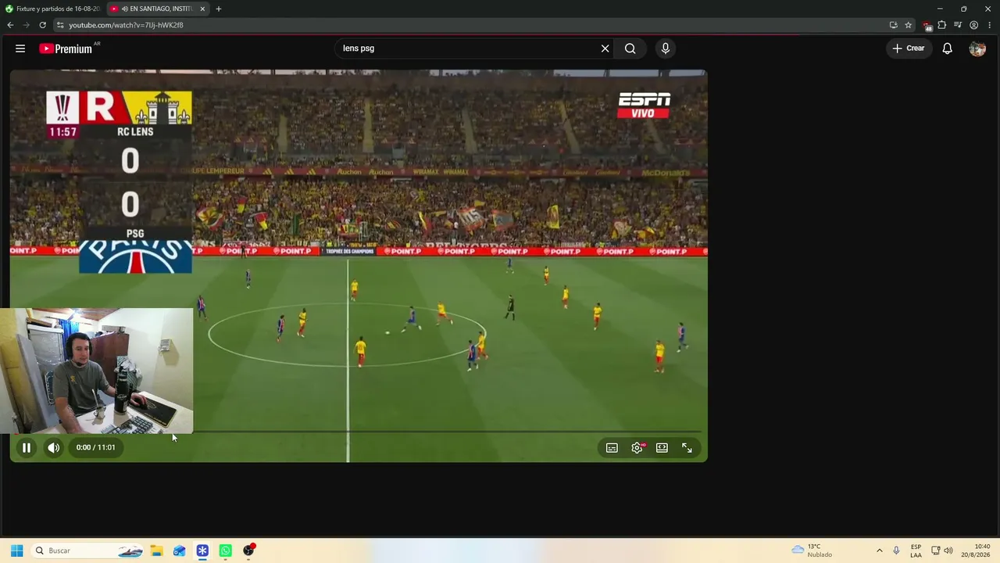Switch to the Fixture y partidos tab
The image size is (1000, 563).
(x=52, y=9)
